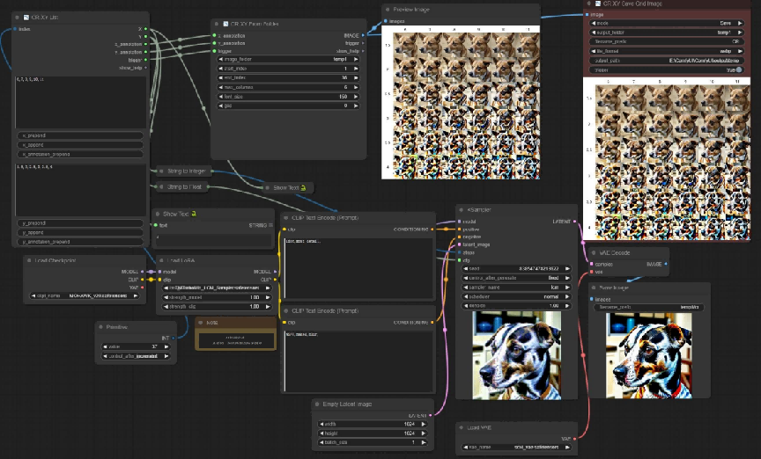Click the dog grid in the Preview Image node

[x=461, y=102]
